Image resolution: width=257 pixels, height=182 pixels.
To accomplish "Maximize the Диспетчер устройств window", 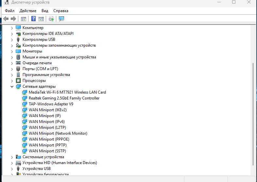I will coord(234,2).
